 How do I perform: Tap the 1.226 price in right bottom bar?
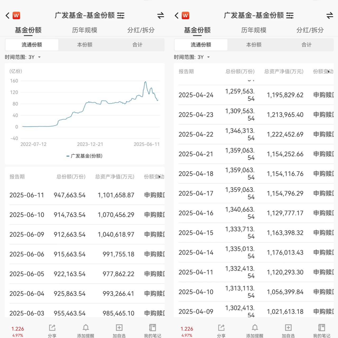[187, 329]
